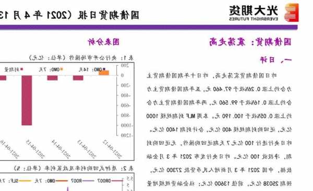Screen dimensions: 313x191
Task: Click the line mentioning 新增人民币贷款 27300 亿元
Action: [x=221, y=170]
